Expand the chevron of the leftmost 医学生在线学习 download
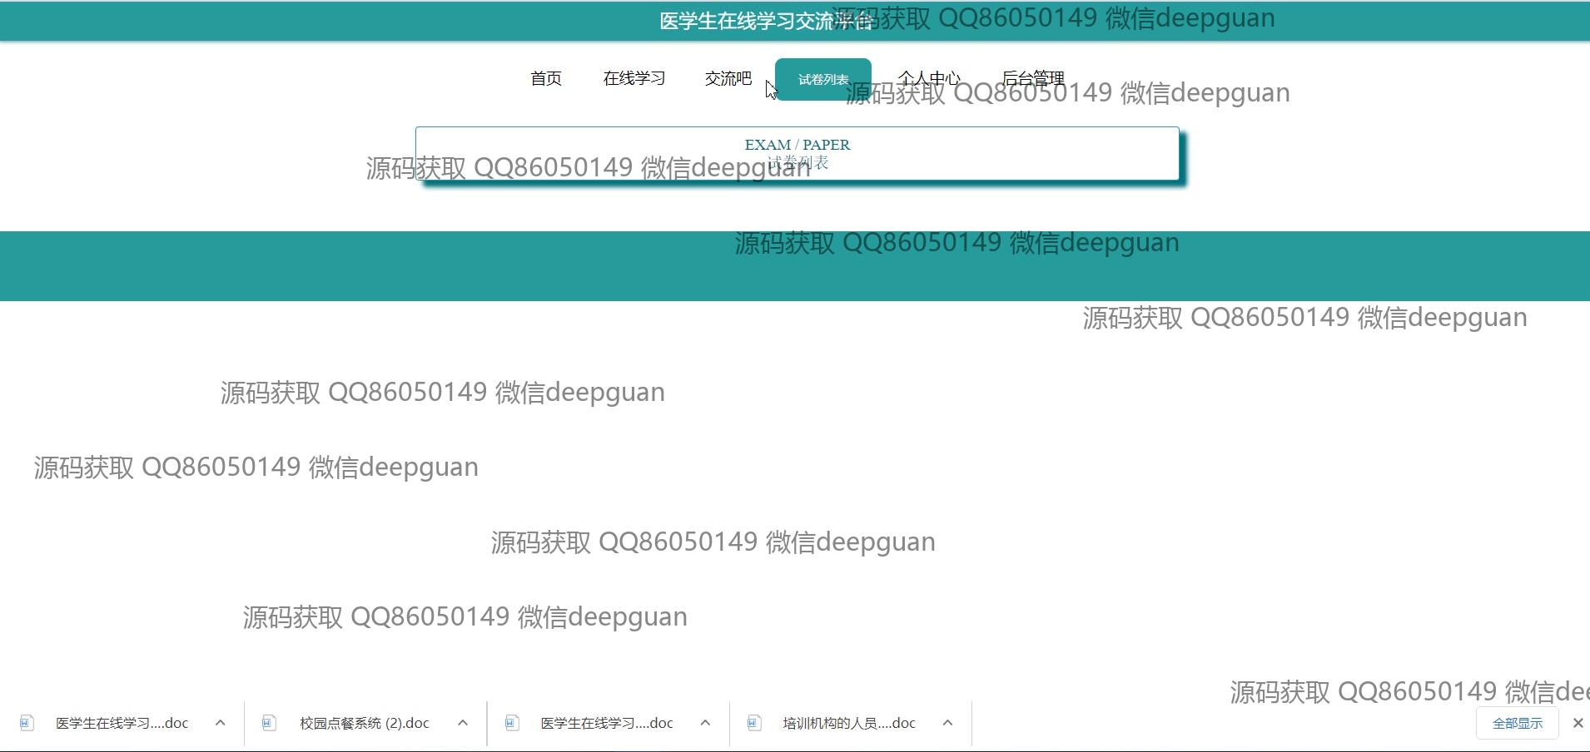Screen dimensions: 1590x752 pyautogui.click(x=220, y=723)
